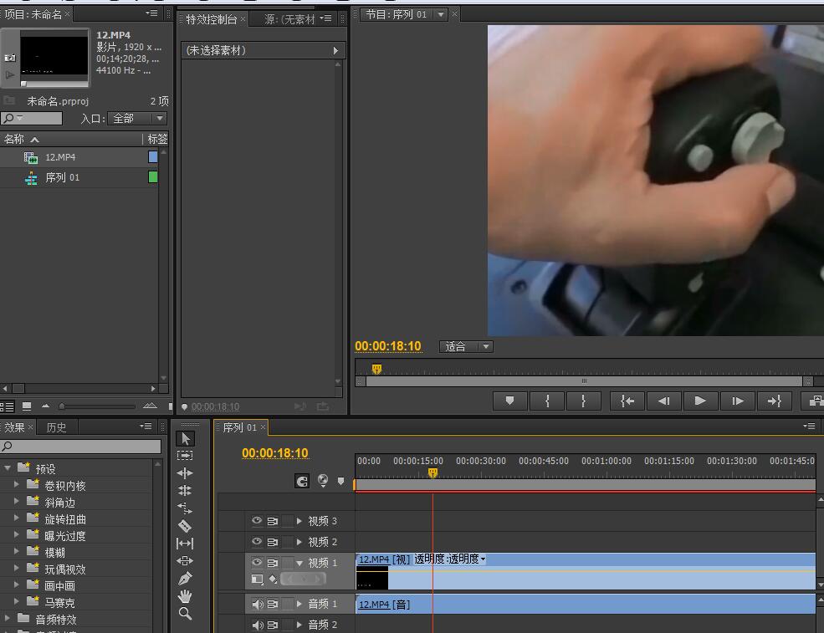The height and width of the screenshot is (633, 824).
Task: Step back one frame
Action: click(x=663, y=401)
